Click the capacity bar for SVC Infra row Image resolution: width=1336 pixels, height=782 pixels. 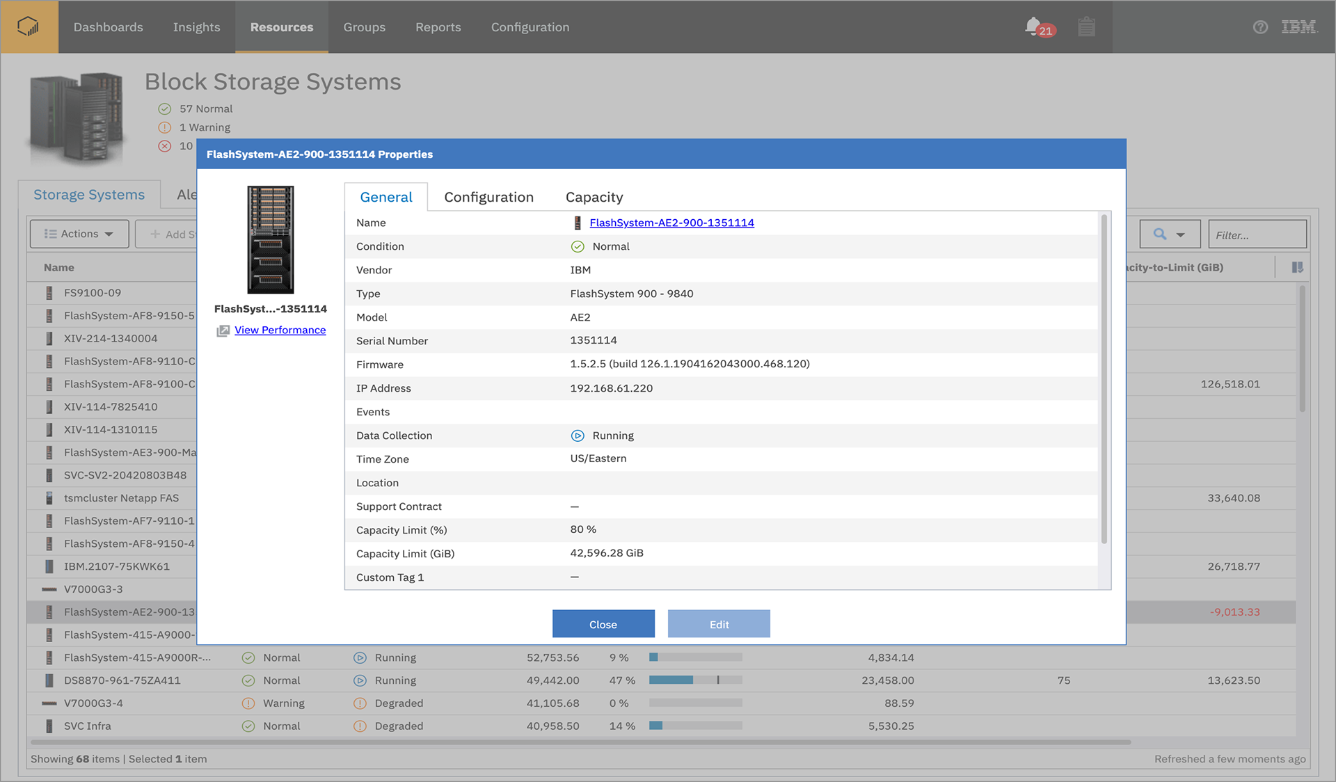(x=696, y=726)
